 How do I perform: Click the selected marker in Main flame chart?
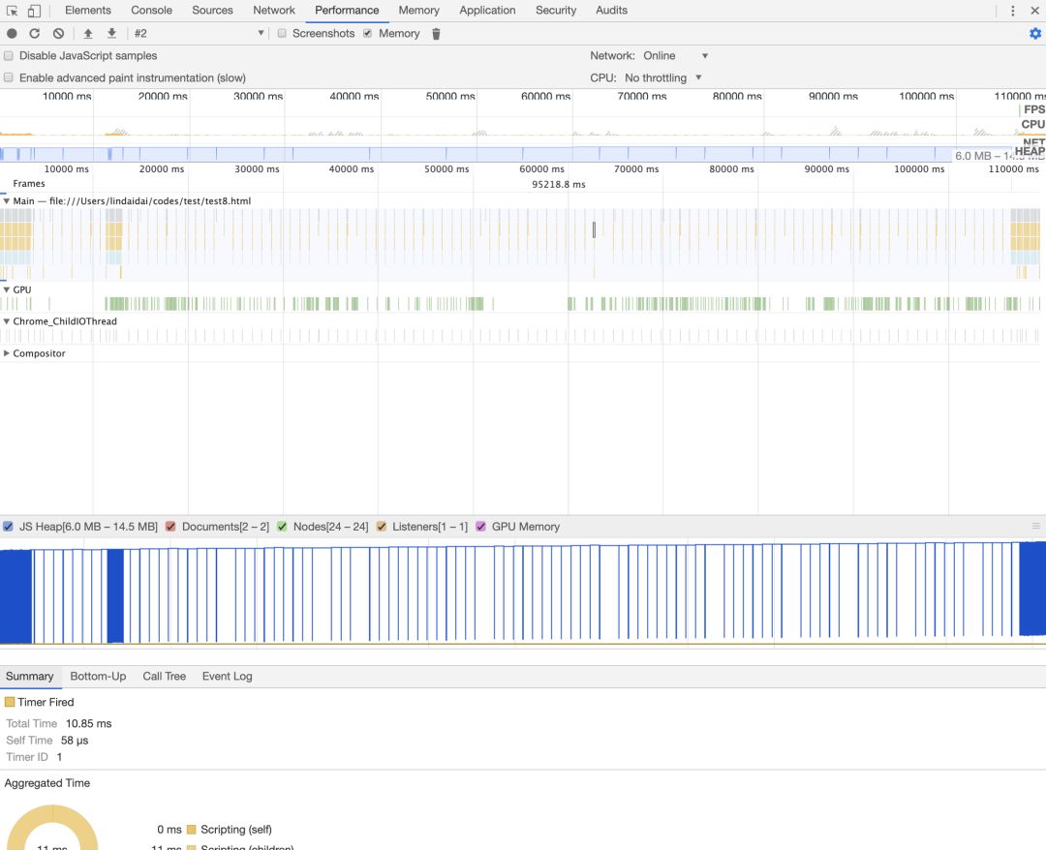click(x=594, y=230)
